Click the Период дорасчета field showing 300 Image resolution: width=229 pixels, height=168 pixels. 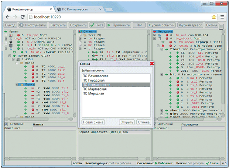136,132
